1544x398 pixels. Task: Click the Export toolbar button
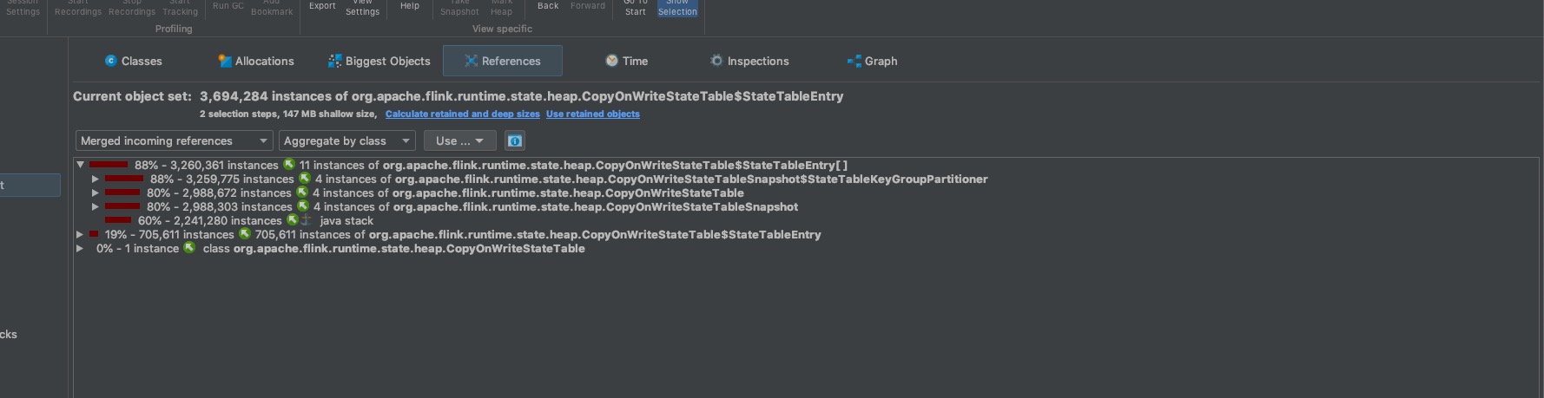click(322, 8)
